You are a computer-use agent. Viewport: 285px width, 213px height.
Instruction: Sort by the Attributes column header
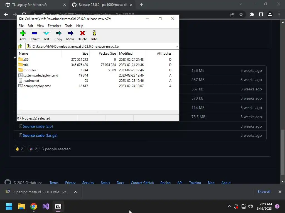pos(159,54)
